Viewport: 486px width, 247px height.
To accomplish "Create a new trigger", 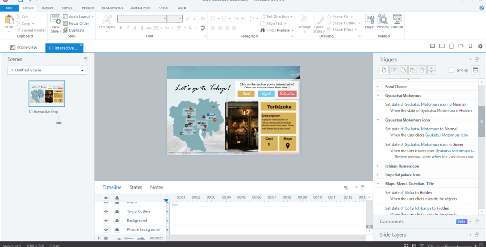I will (x=384, y=70).
